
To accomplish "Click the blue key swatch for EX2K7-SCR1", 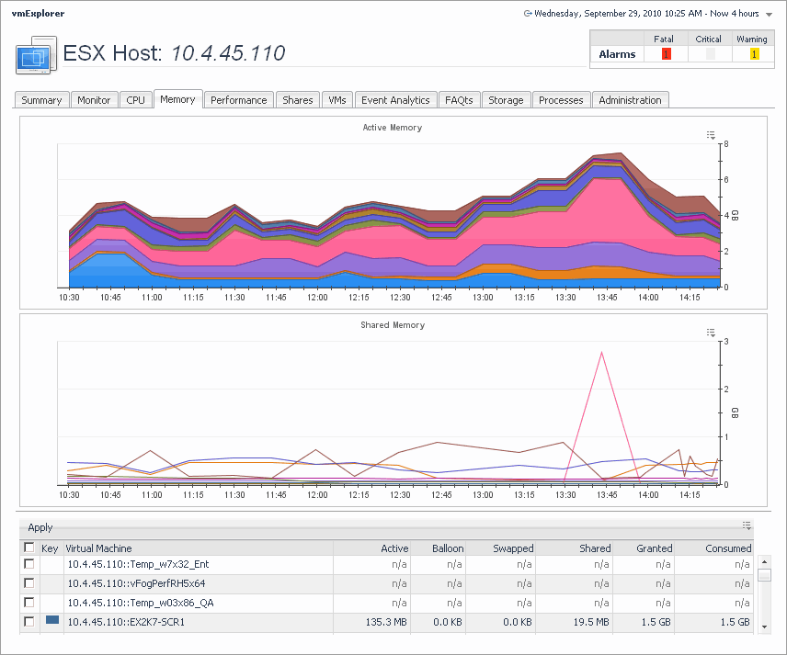I will (52, 621).
